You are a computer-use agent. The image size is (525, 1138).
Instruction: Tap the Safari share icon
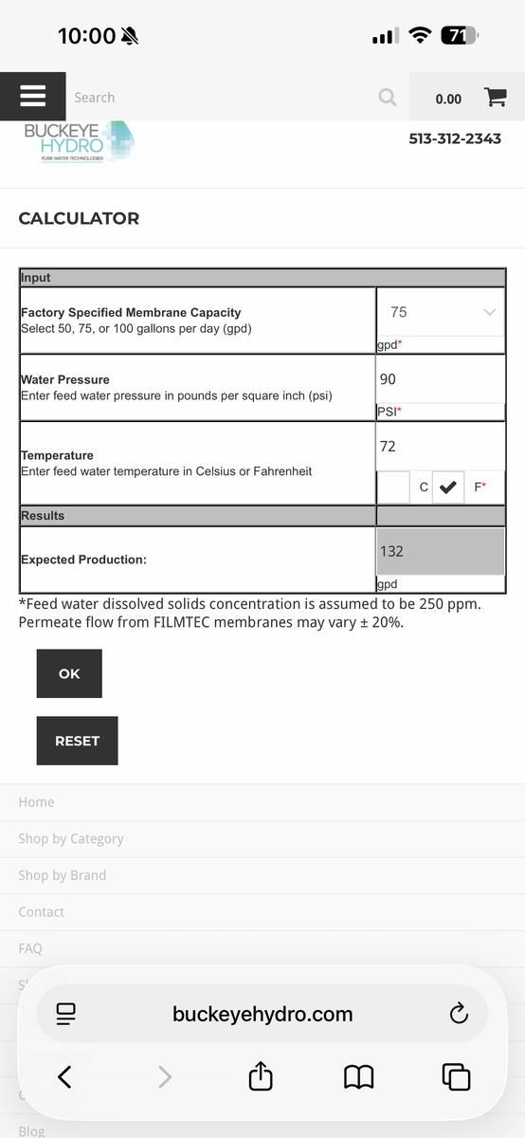pyautogui.click(x=261, y=1075)
